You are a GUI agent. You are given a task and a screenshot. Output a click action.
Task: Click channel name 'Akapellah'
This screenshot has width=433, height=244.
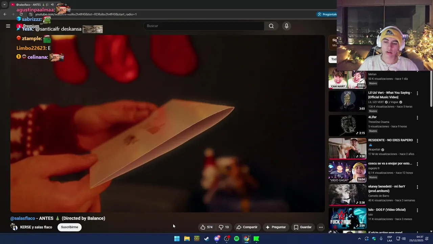pyautogui.click(x=374, y=149)
